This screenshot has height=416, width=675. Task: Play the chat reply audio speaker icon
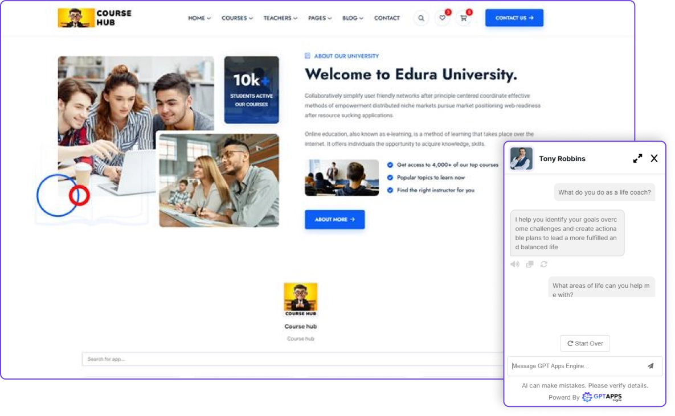(515, 264)
